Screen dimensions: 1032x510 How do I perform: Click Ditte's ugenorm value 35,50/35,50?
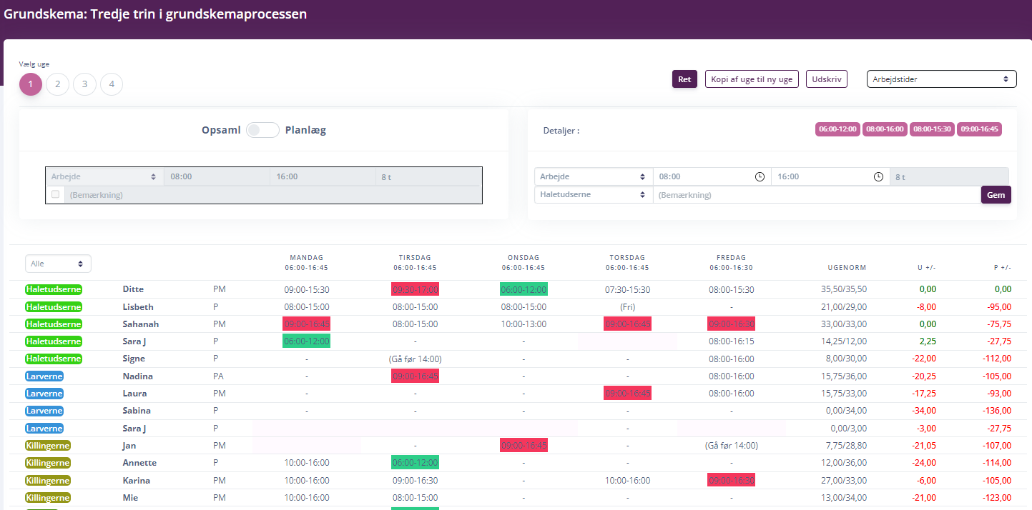click(845, 289)
